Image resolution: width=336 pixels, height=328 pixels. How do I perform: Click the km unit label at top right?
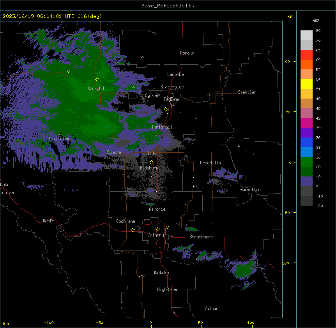(290, 16)
